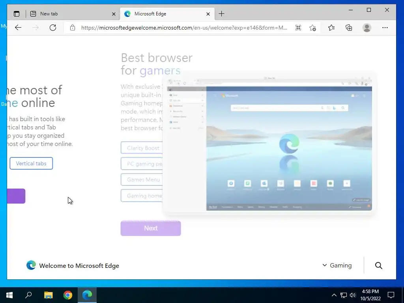Click the Clarity Boost button
This screenshot has height=303, width=404.
[142, 148]
